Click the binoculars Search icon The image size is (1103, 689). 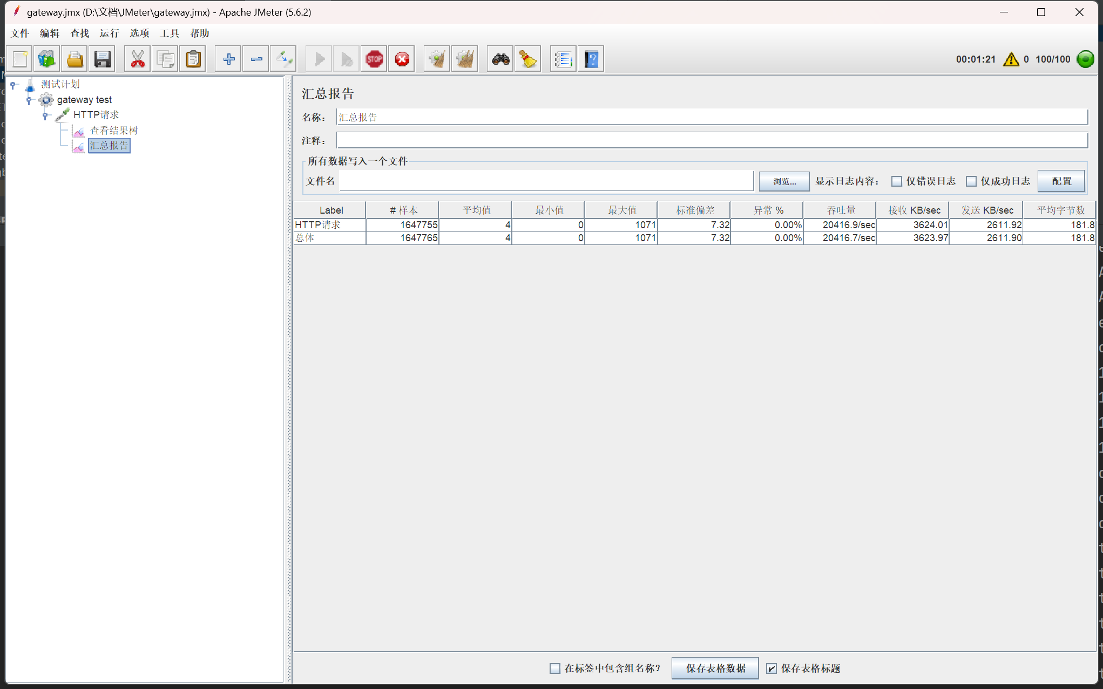500,59
